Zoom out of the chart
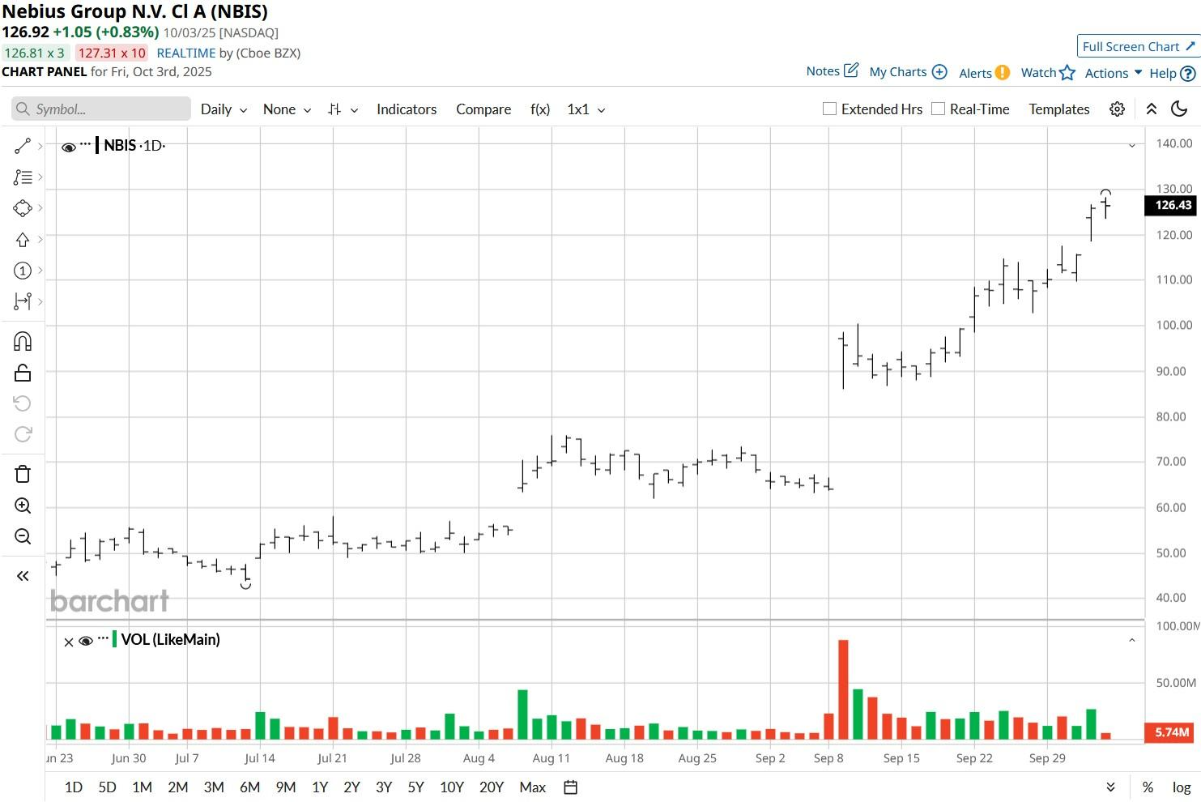Screen dimensions: 1201x802 pos(23,536)
